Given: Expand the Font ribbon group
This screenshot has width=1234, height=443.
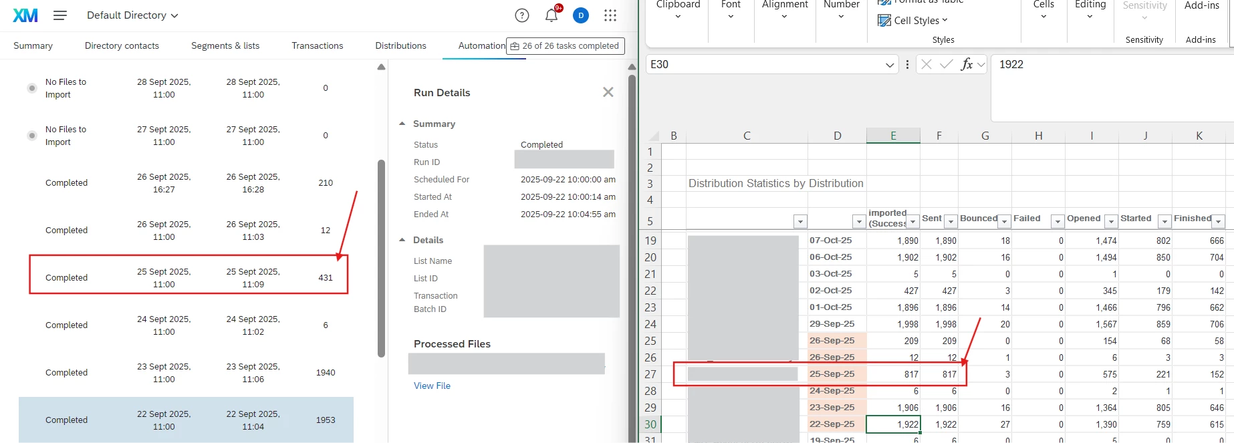Looking at the screenshot, I should coord(731,17).
